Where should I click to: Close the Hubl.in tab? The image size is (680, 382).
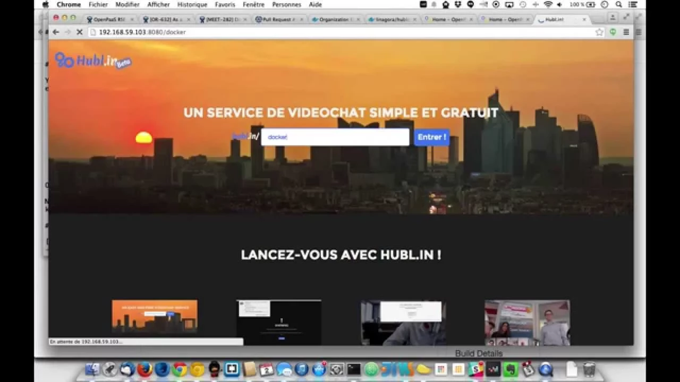[584, 20]
